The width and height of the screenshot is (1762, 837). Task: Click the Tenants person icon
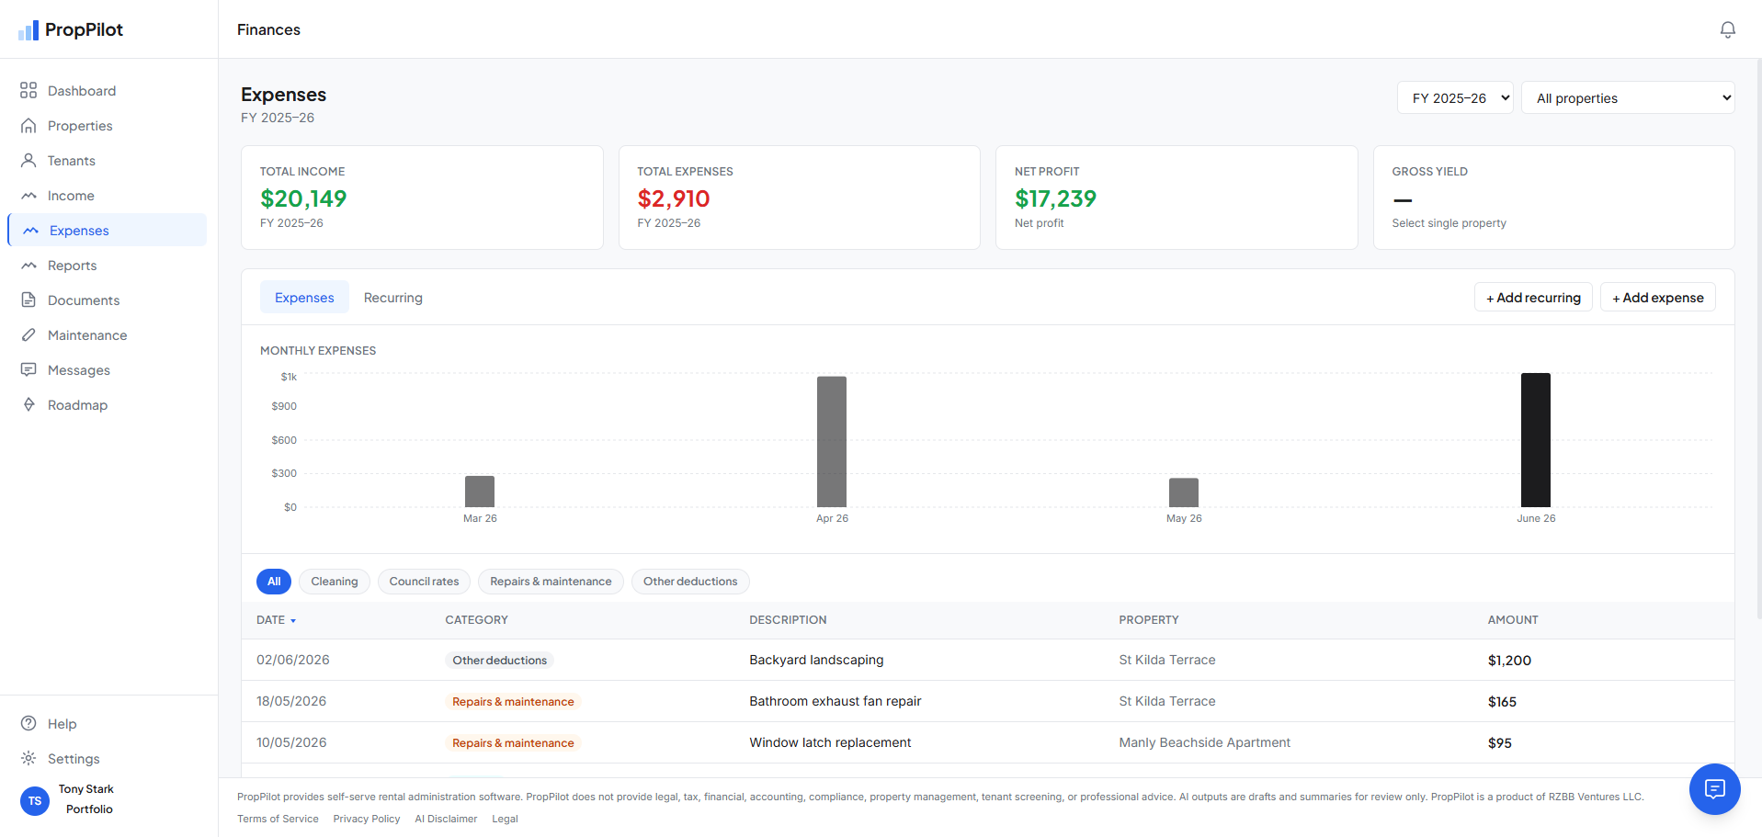(x=28, y=160)
